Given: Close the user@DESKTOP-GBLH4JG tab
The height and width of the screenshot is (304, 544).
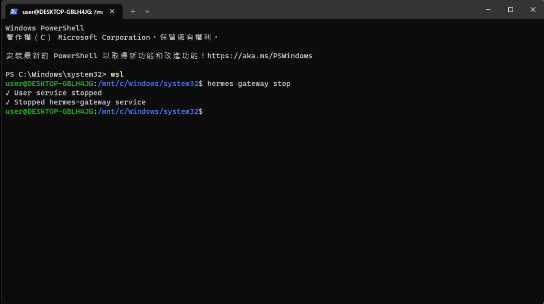Looking at the screenshot, I should tap(112, 12).
